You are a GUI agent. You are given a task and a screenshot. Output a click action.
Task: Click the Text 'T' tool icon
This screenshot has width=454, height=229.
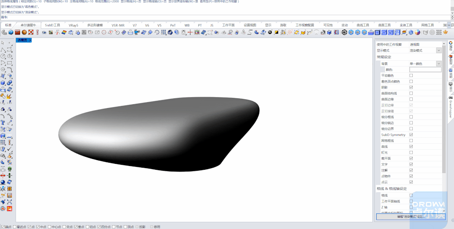[x=3, y=123]
